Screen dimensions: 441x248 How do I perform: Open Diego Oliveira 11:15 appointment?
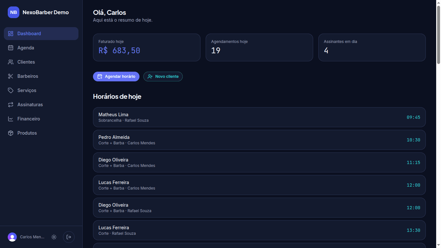tap(259, 162)
